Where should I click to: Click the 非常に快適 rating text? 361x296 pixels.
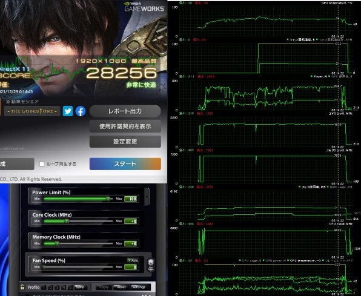coord(141,85)
